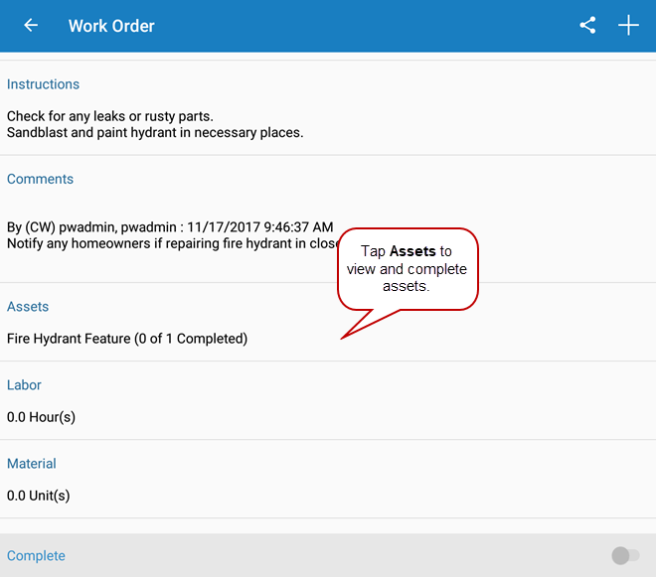Click the 'Tap Assets' tooltip callout

(x=408, y=268)
